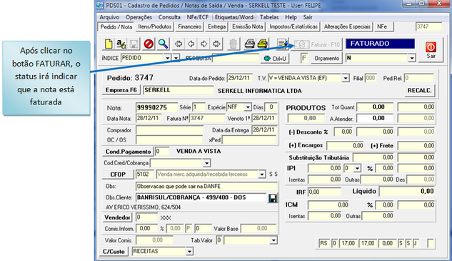Click the C/Custo button
This screenshot has width=452, height=261.
[x=114, y=252]
